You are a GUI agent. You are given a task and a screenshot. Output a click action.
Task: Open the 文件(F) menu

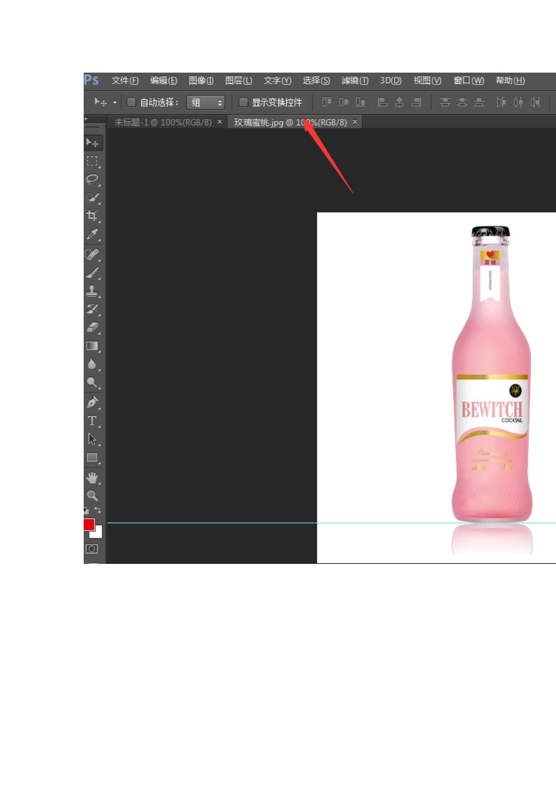(125, 80)
